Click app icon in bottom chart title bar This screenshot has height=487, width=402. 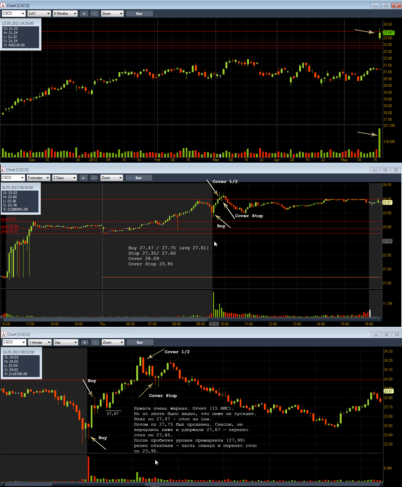click(3, 334)
